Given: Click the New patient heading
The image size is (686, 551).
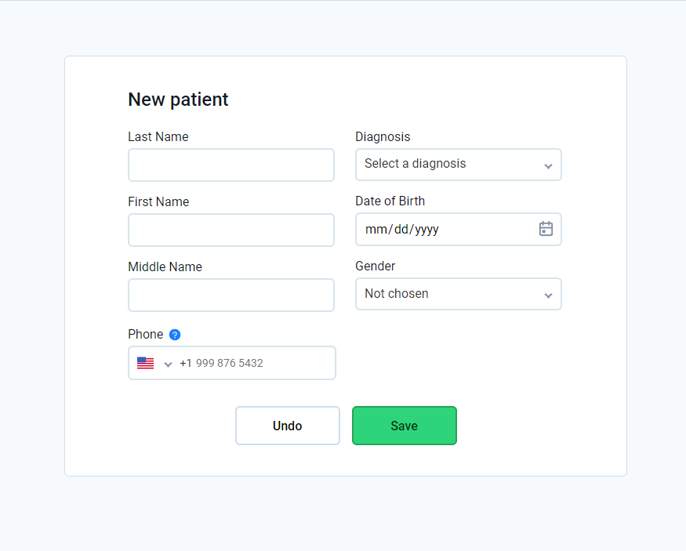Looking at the screenshot, I should [178, 100].
